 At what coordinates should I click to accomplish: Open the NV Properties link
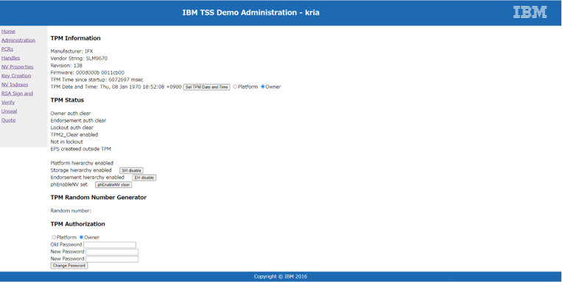pyautogui.click(x=17, y=67)
